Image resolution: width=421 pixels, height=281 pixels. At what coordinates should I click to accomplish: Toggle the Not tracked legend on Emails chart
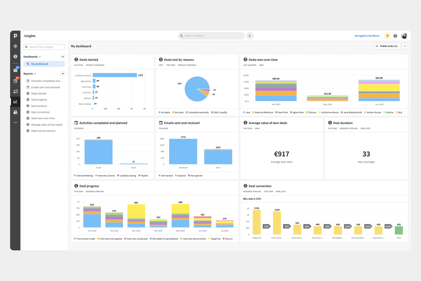click(166, 175)
